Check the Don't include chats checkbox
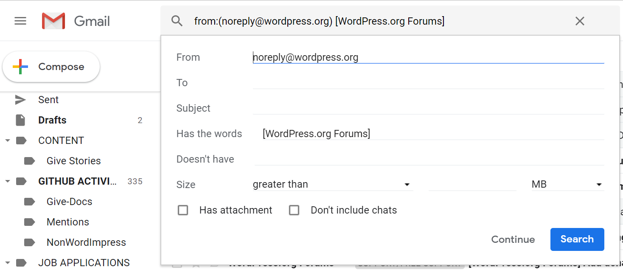Image resolution: width=623 pixels, height=270 pixels. [294, 210]
